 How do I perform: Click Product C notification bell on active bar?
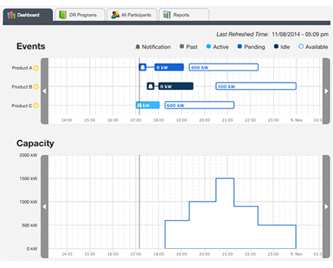pyautogui.click(x=139, y=106)
